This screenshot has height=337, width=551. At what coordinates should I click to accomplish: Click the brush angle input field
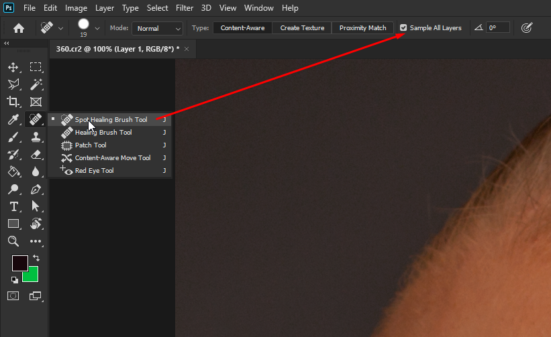(498, 27)
